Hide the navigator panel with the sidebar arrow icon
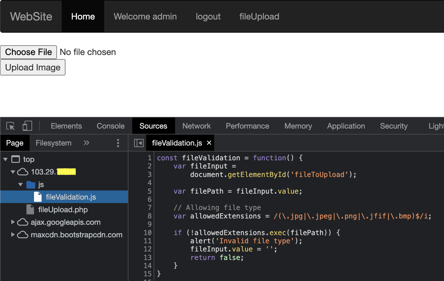 point(138,143)
